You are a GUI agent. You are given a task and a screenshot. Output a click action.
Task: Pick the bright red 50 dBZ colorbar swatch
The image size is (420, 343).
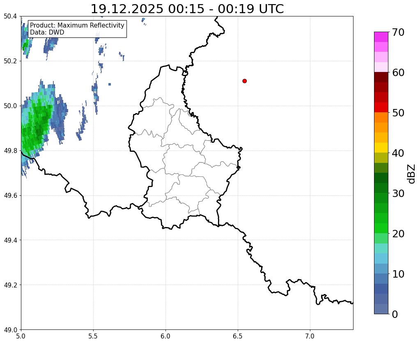coord(381,107)
